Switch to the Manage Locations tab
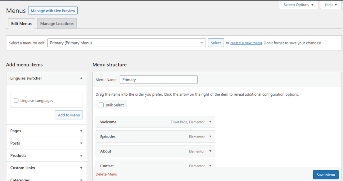The width and height of the screenshot is (343, 181). tap(57, 24)
